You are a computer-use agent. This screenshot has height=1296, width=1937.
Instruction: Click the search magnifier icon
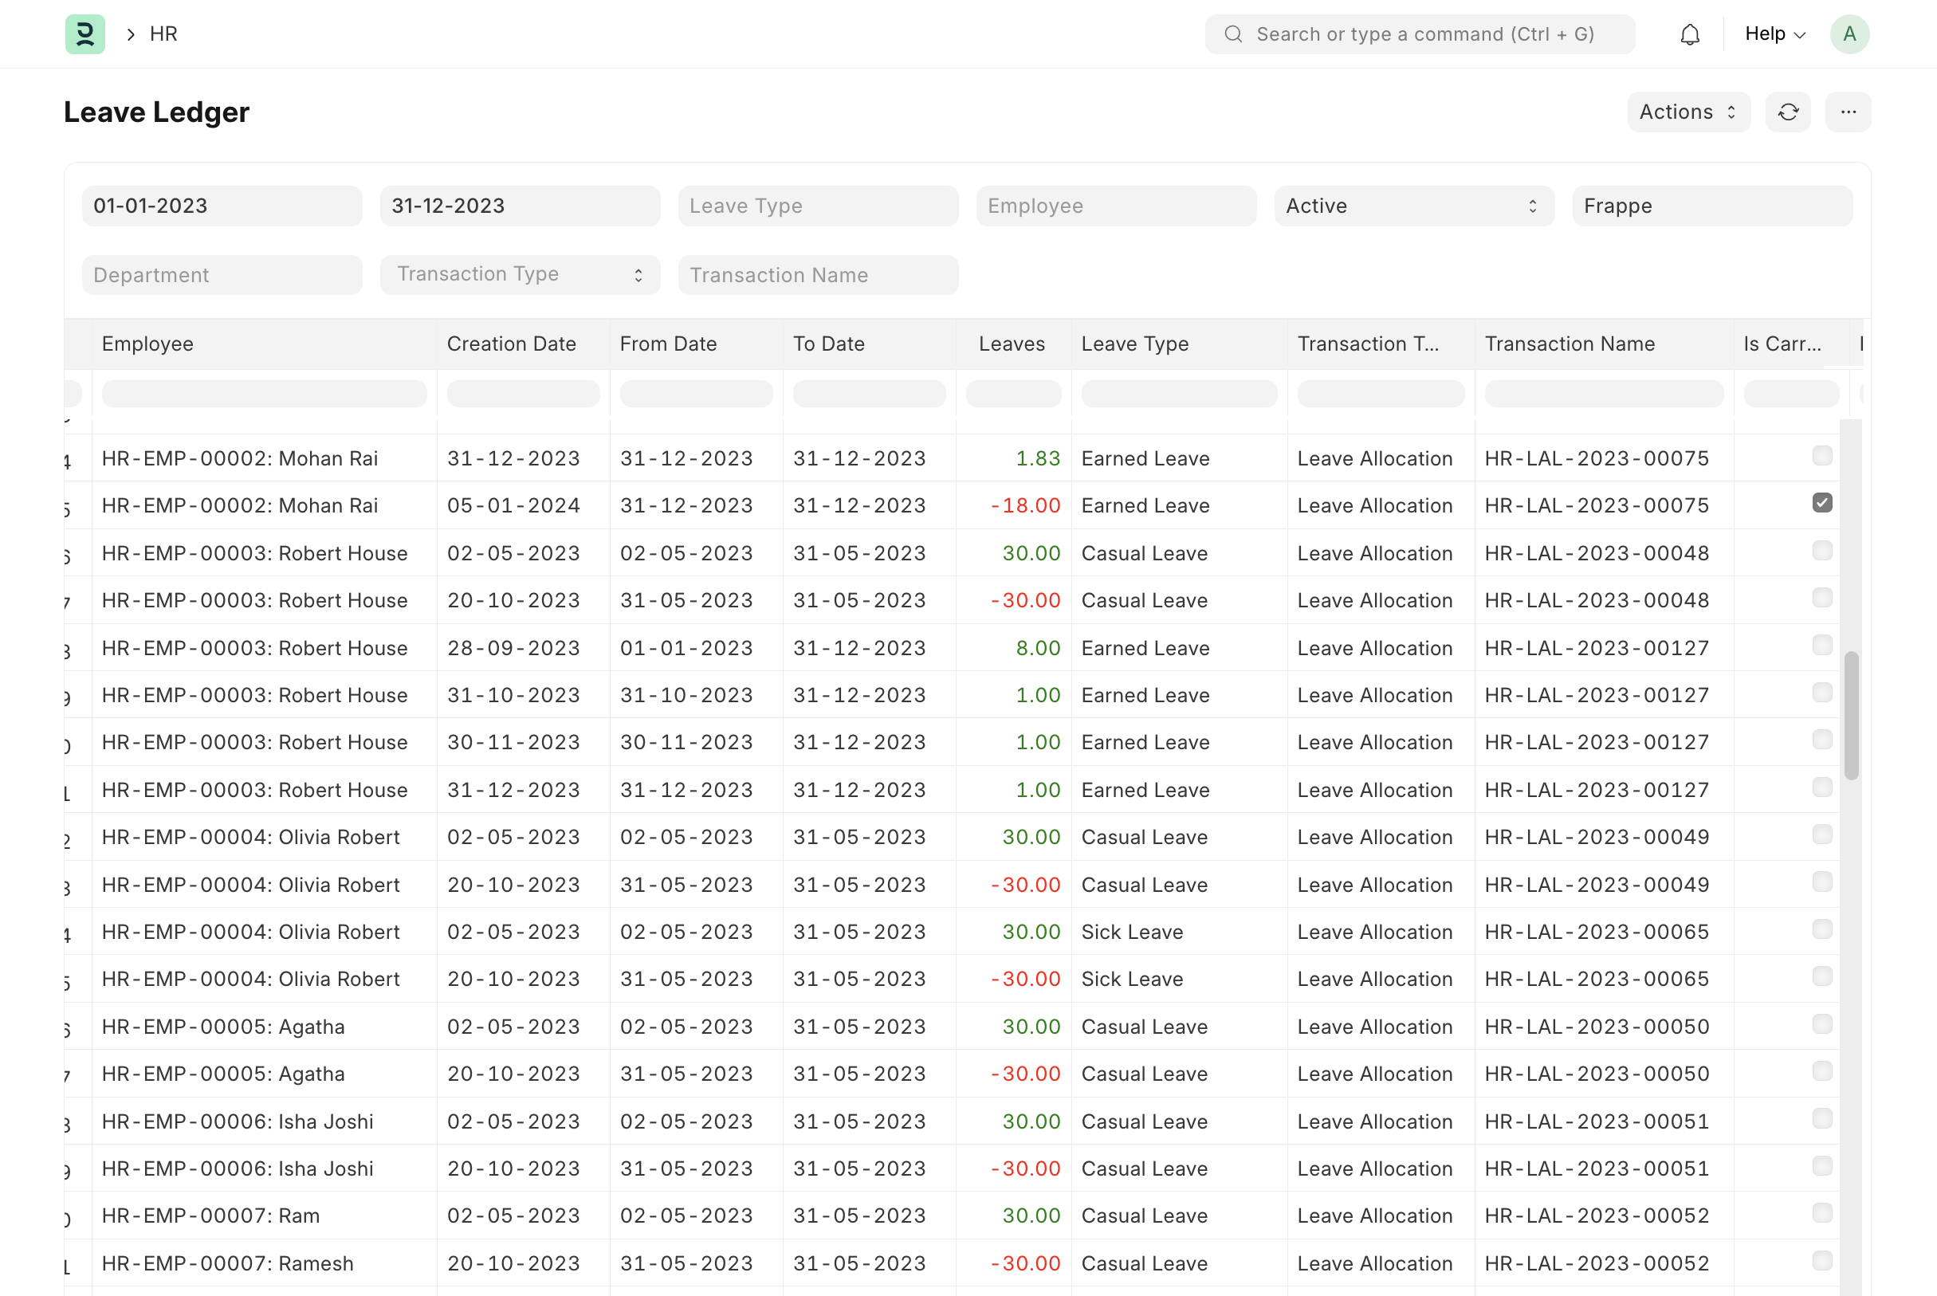1233,34
